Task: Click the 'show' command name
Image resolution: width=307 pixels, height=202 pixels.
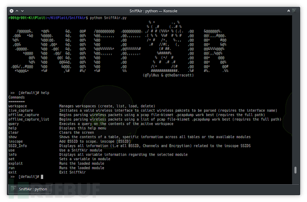Action: point(12,137)
